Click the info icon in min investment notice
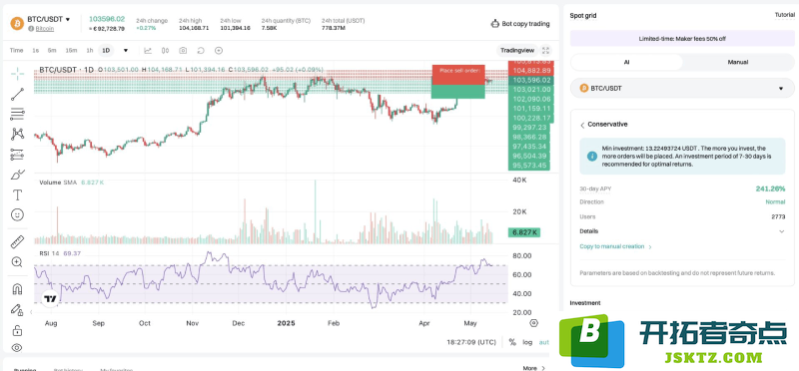The image size is (799, 371). 591,157
